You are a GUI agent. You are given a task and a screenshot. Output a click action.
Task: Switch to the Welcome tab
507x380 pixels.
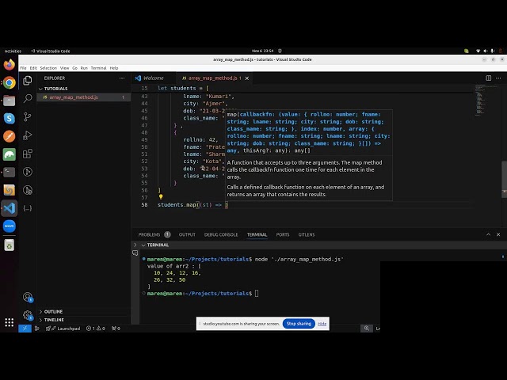pyautogui.click(x=153, y=78)
